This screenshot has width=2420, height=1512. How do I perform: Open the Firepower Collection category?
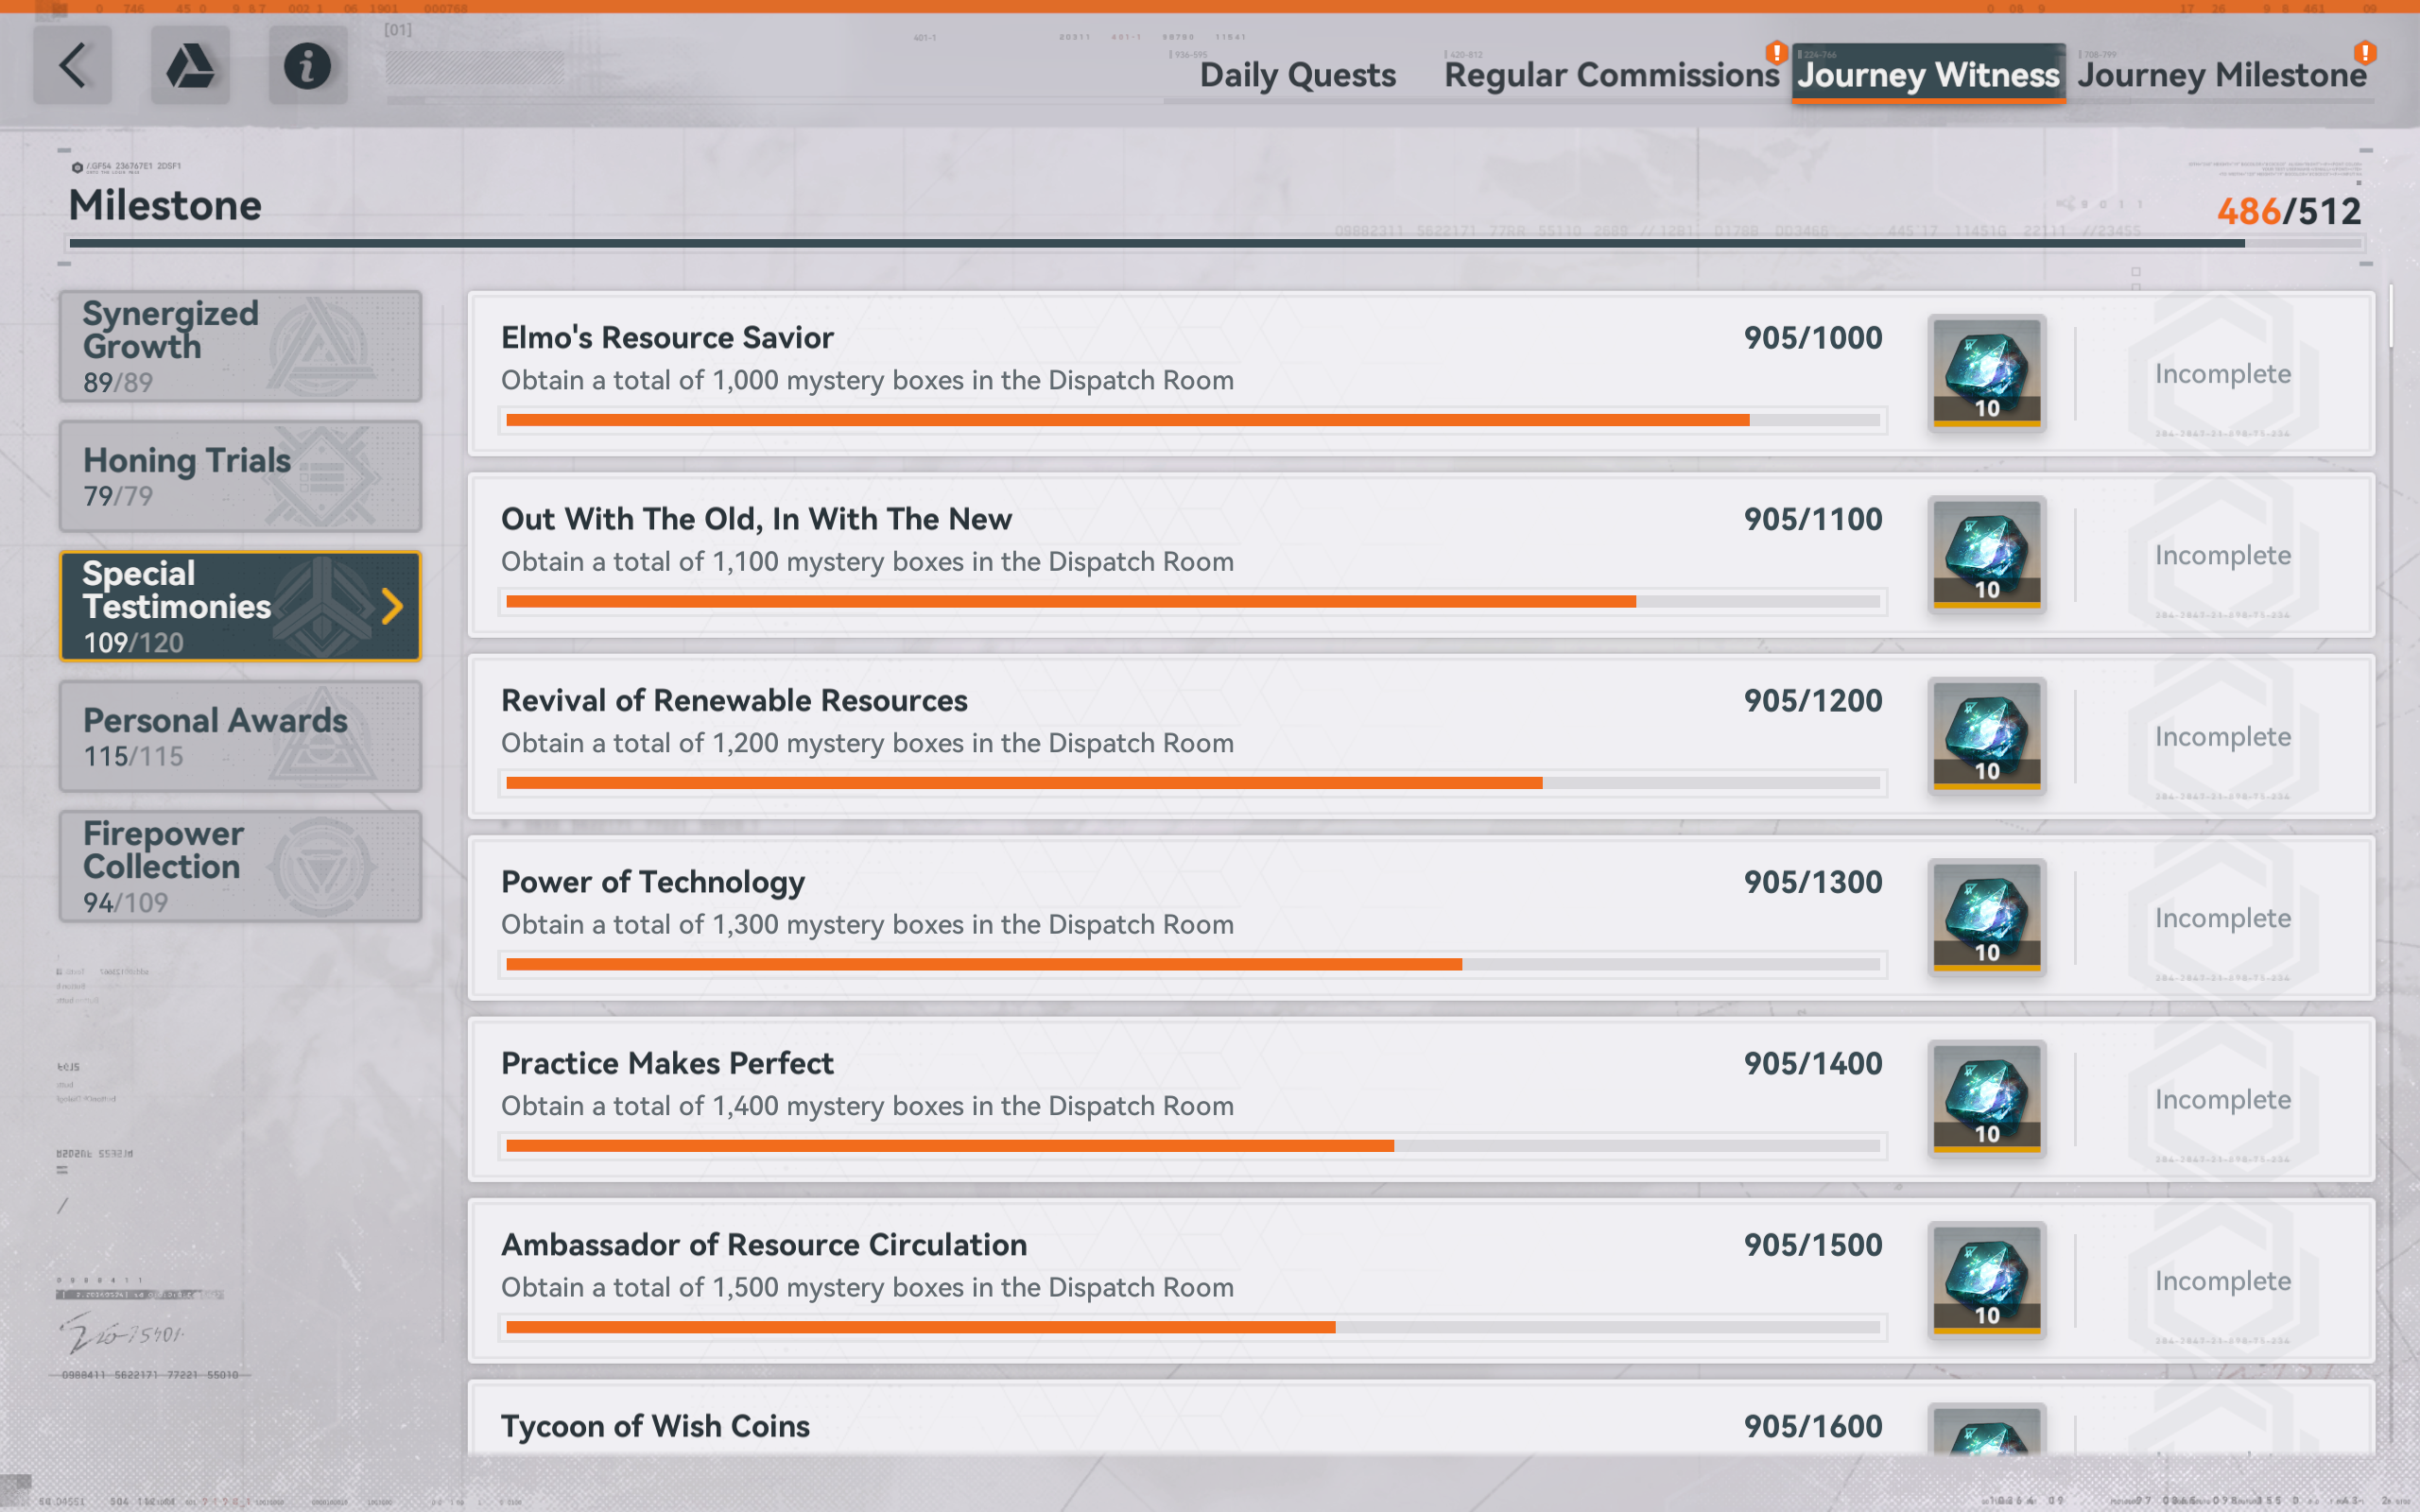point(240,866)
